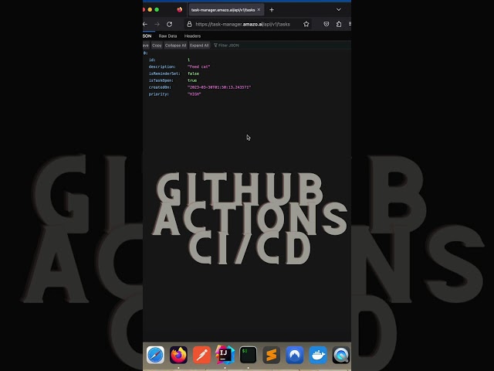Select the isTaskOpen value true

click(192, 80)
